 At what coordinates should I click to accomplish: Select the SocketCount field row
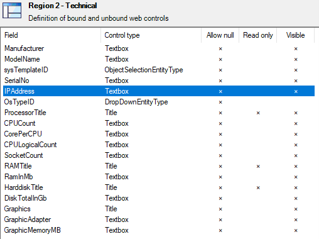click(159, 155)
